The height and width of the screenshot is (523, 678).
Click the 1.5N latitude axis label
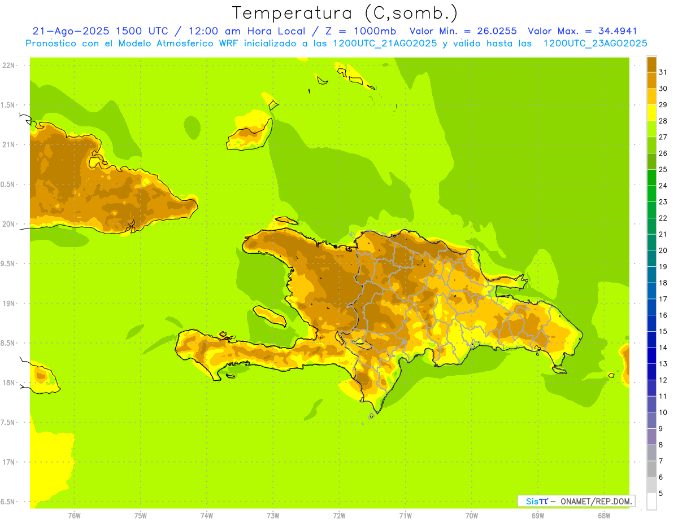tap(8, 105)
